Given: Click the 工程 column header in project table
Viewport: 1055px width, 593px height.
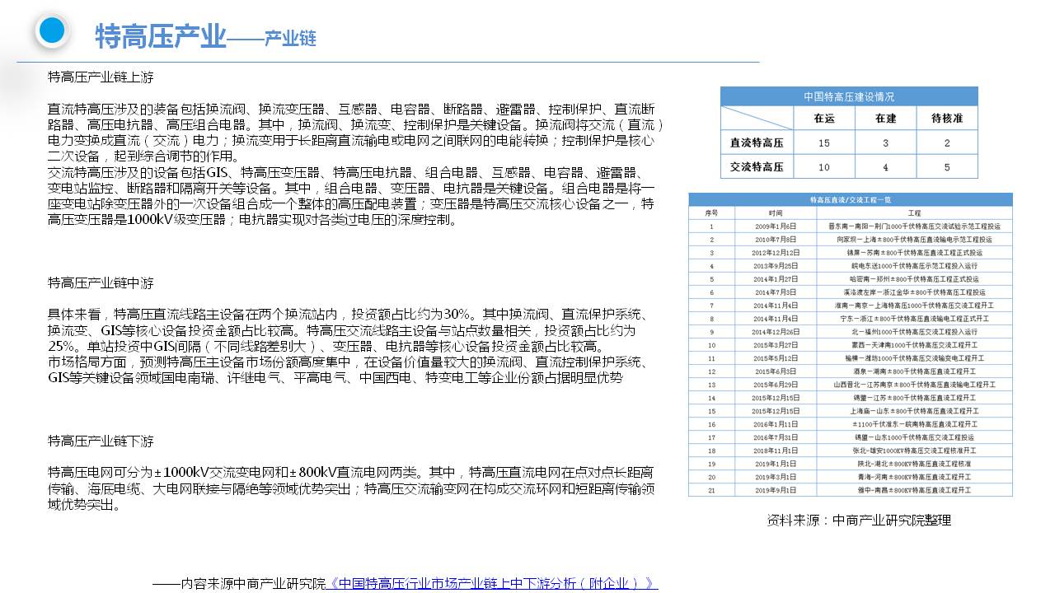Looking at the screenshot, I should tap(913, 212).
